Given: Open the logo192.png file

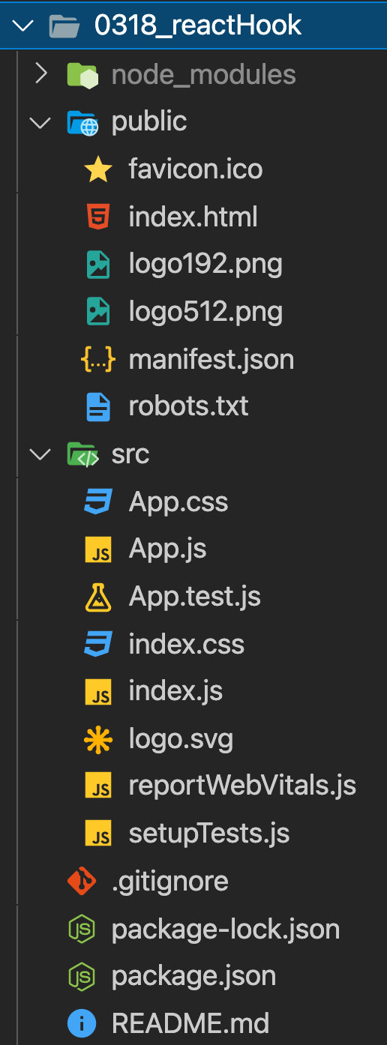Looking at the screenshot, I should pos(205,265).
